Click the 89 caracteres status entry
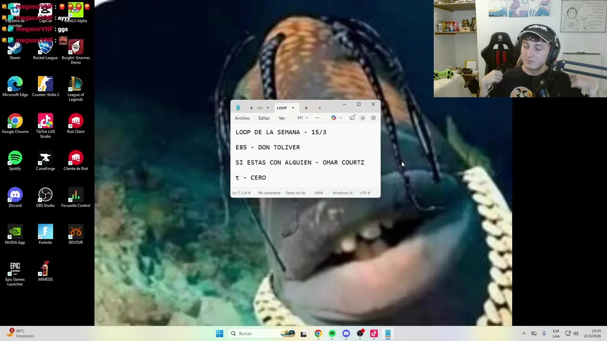This screenshot has height=341, width=607. pos(269,193)
